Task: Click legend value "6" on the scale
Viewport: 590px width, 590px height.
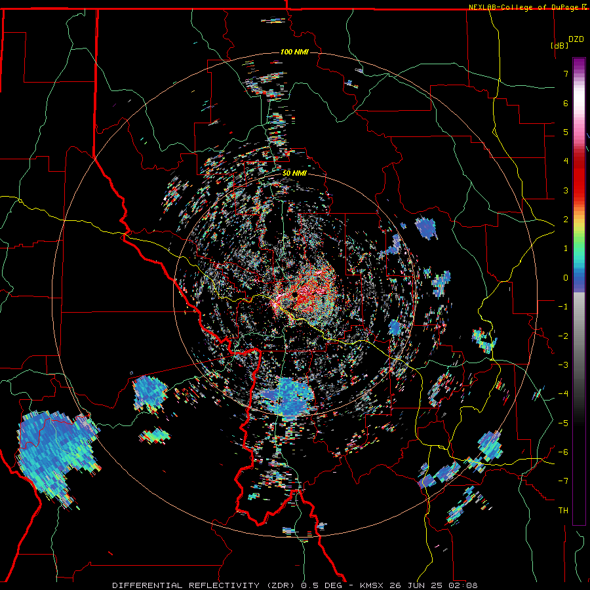Action: (566, 103)
